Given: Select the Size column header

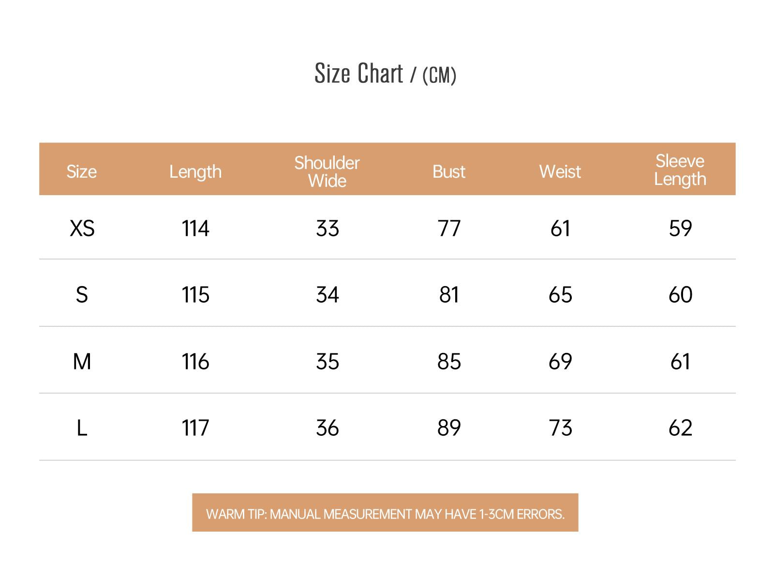Looking at the screenshot, I should [x=81, y=171].
